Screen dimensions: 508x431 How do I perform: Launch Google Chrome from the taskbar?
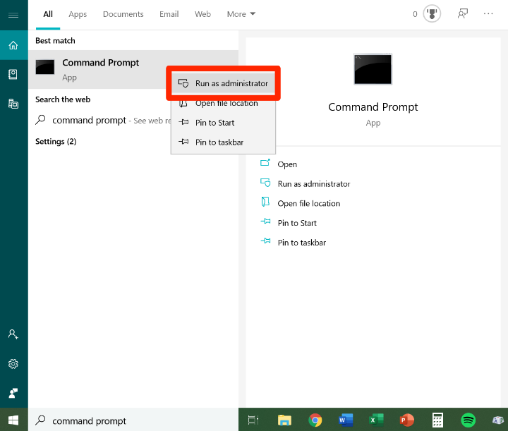pyautogui.click(x=315, y=420)
